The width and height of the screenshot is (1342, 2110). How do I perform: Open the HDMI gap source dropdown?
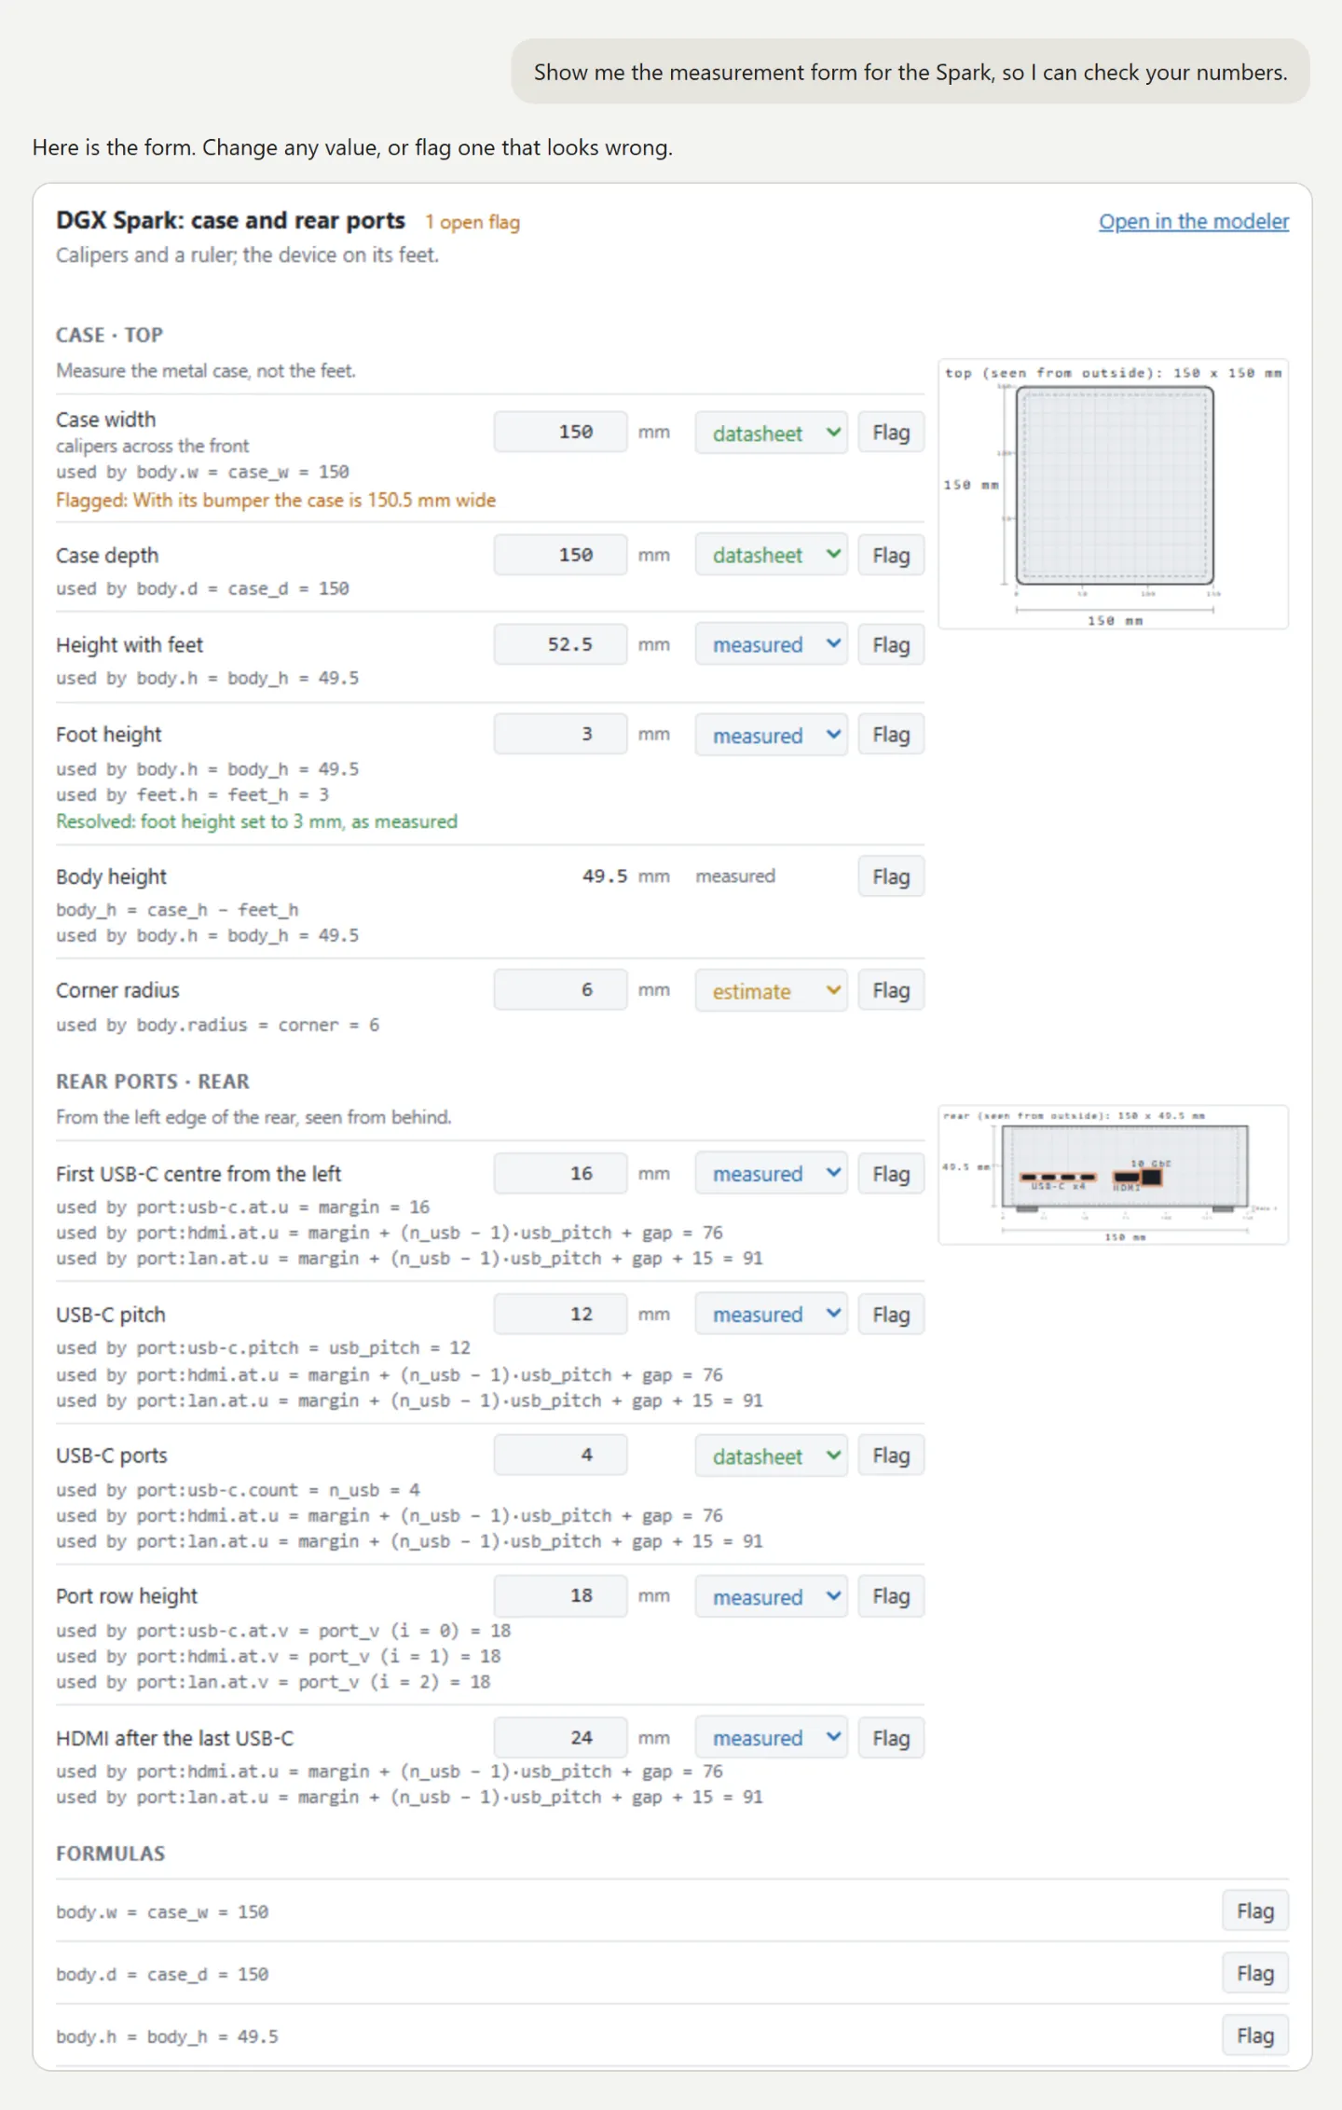click(771, 1738)
